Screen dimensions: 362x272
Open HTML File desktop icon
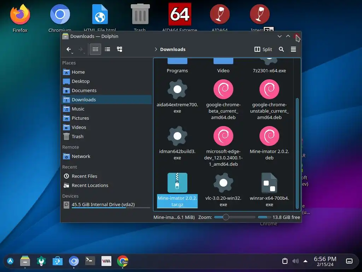(x=100, y=18)
